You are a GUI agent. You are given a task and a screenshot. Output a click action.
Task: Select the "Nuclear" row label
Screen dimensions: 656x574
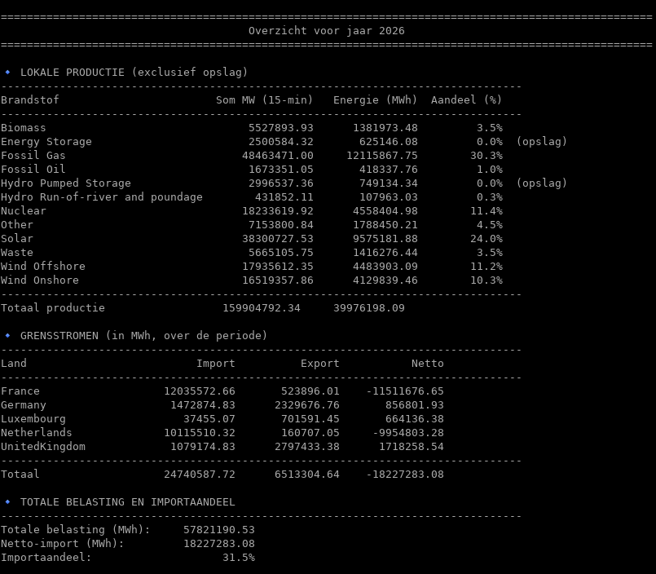coord(24,210)
